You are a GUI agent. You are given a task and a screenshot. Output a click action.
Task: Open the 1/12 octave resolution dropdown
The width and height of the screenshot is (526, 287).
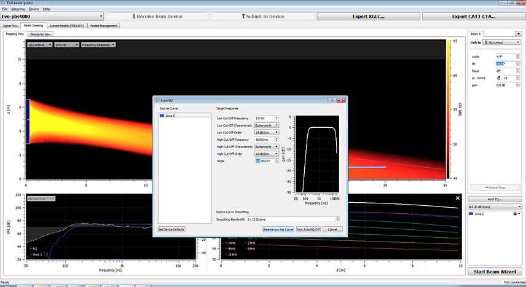[39, 45]
